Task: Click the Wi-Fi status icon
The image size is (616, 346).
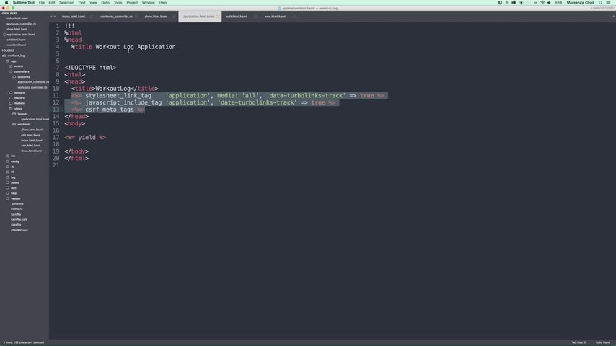Action: (x=542, y=3)
